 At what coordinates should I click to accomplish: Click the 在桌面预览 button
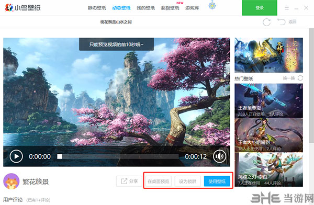(159, 181)
